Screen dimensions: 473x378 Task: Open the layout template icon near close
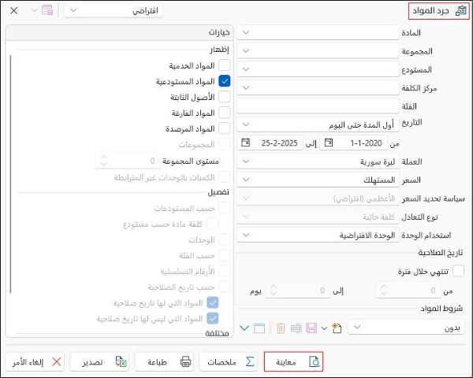47,10
